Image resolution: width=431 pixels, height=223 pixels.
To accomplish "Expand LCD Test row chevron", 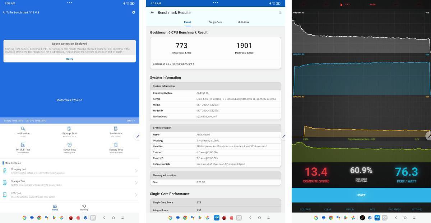I will (136, 195).
